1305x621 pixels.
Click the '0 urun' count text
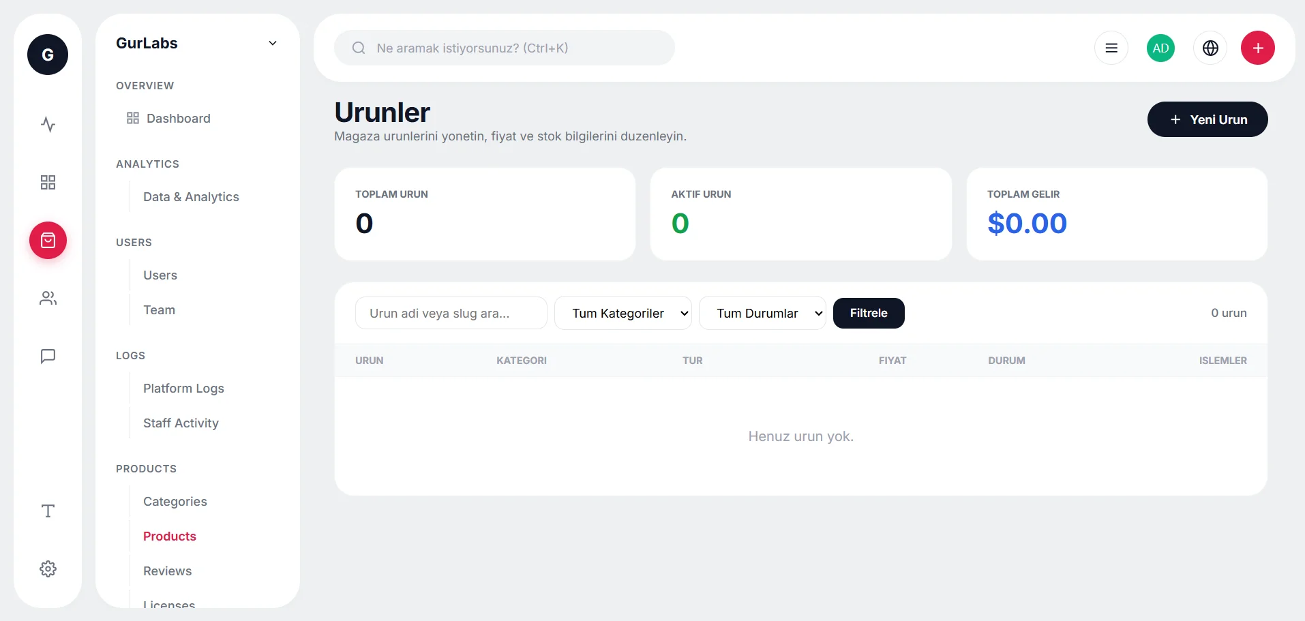click(1229, 313)
